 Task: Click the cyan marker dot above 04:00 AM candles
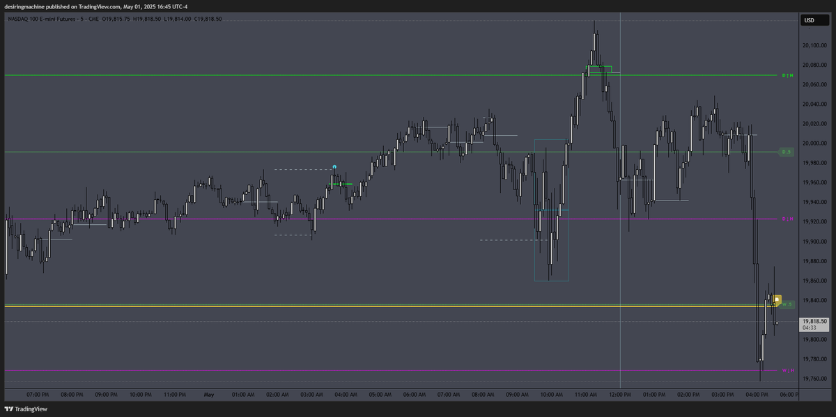[334, 167]
